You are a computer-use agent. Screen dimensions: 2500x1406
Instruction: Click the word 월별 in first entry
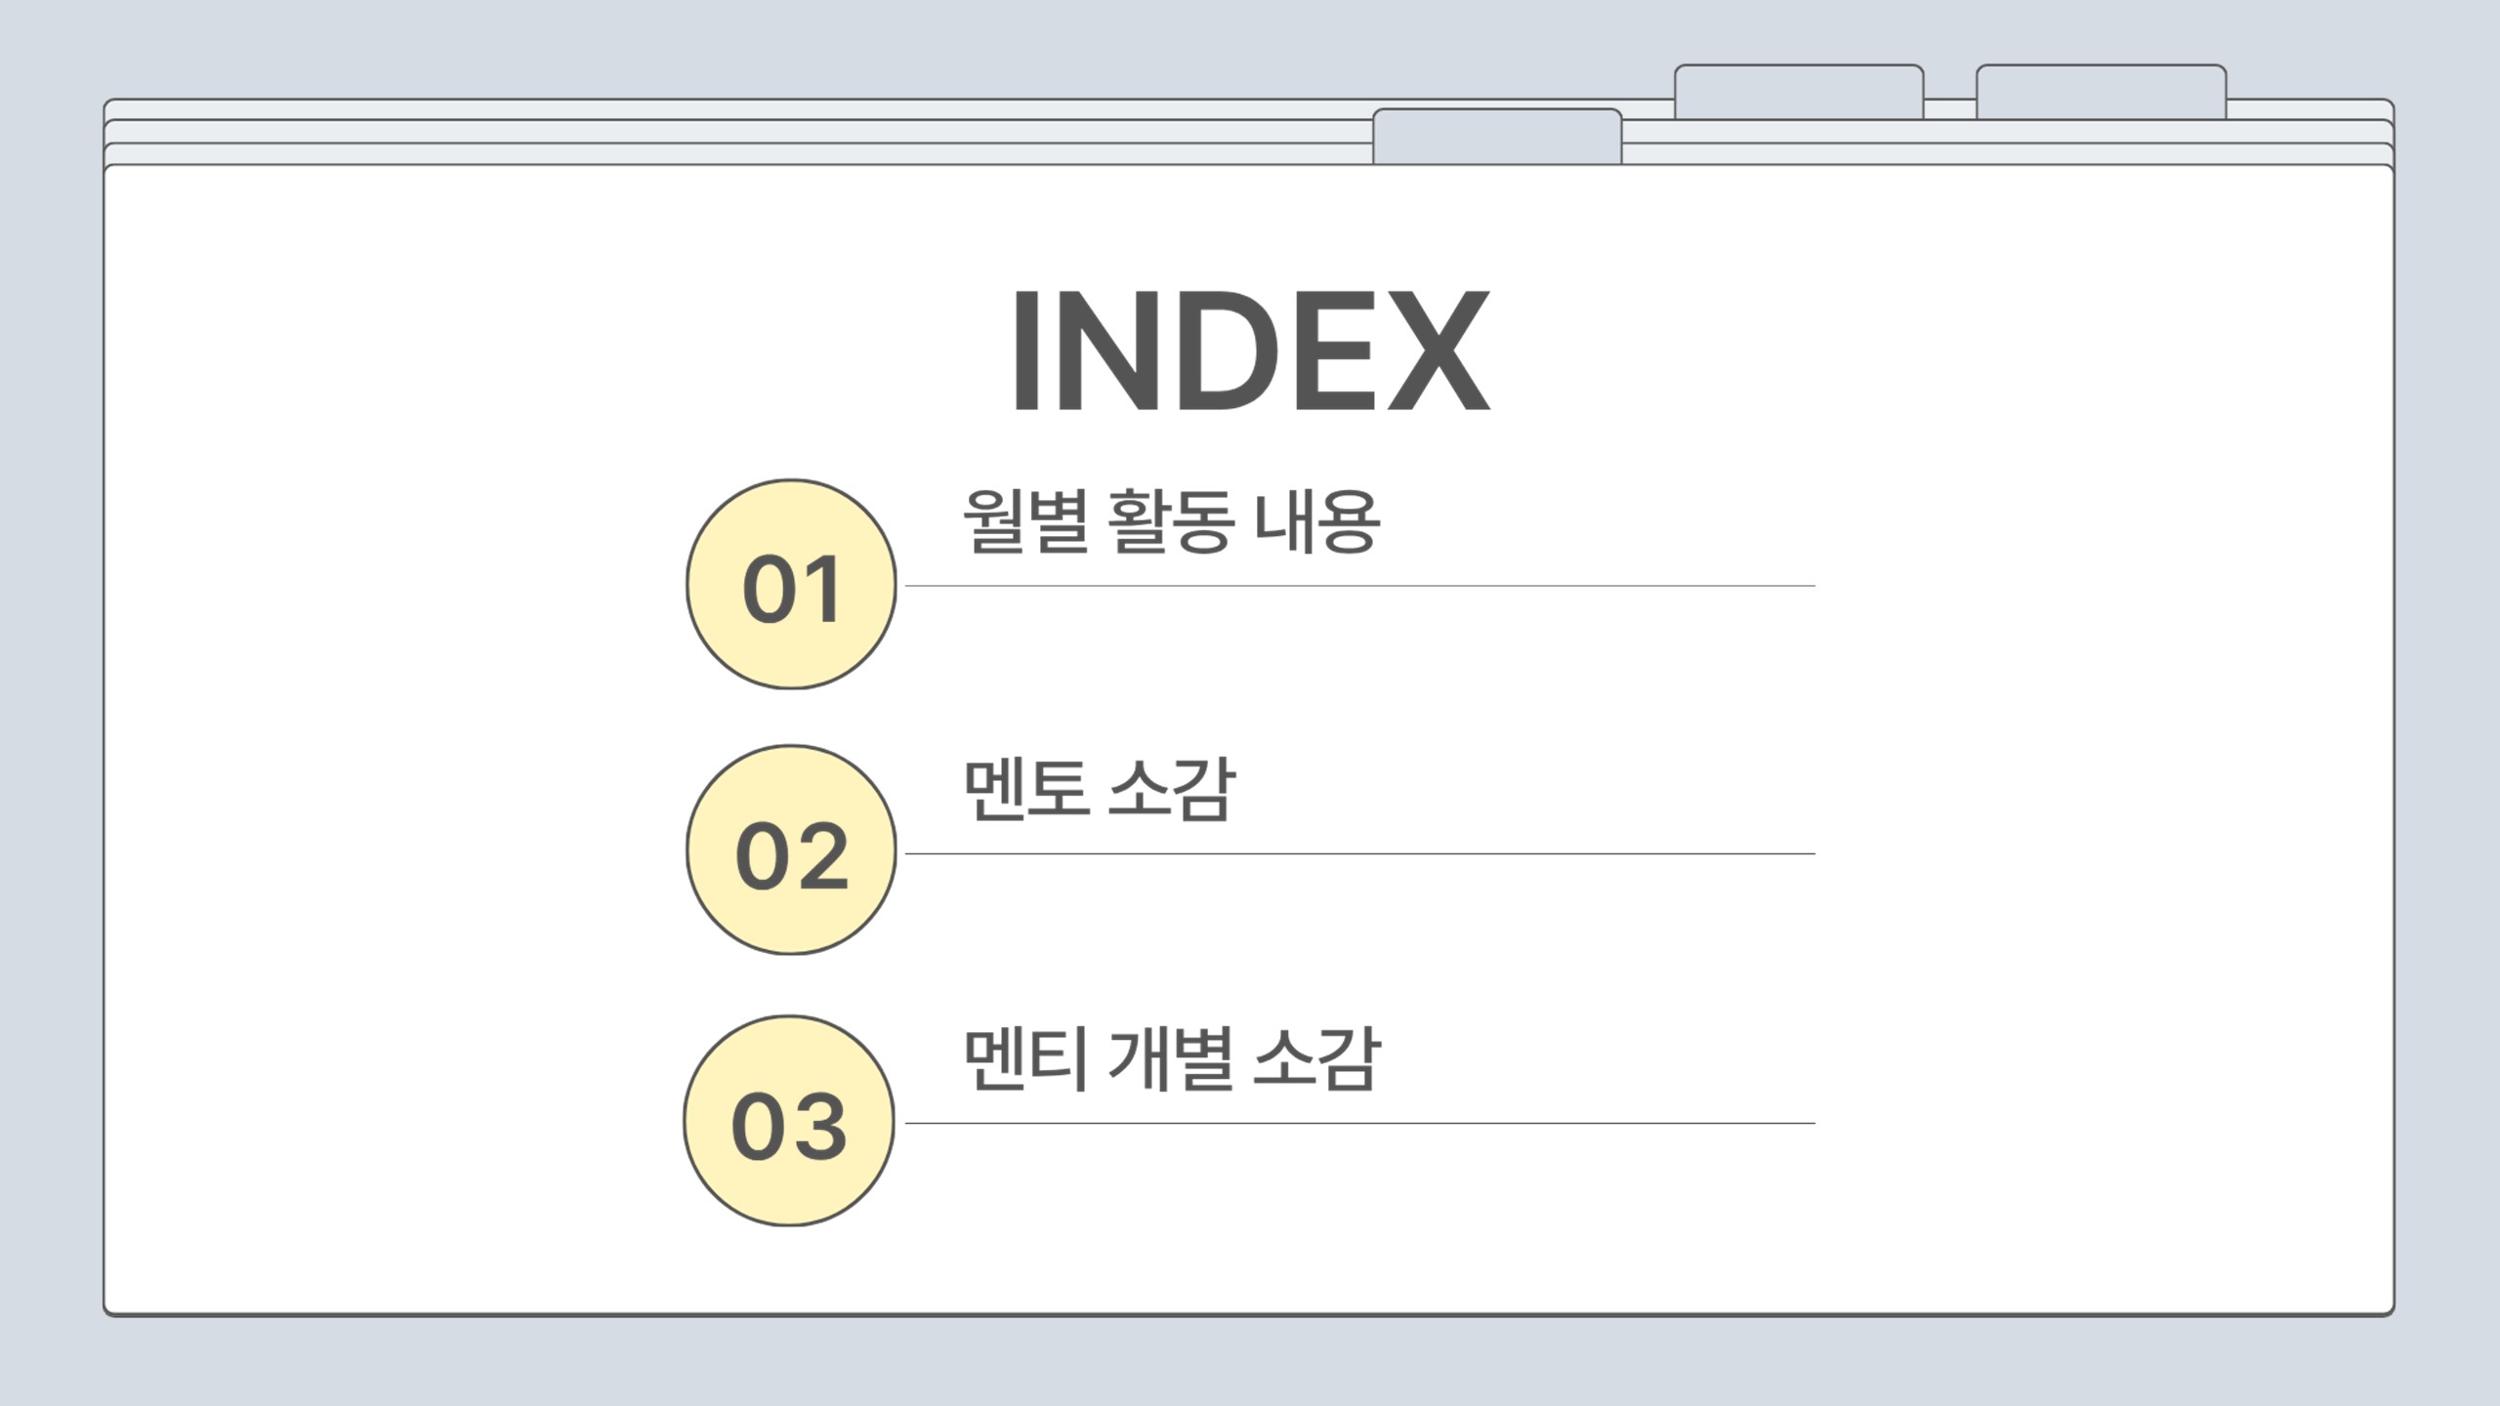tap(1025, 520)
